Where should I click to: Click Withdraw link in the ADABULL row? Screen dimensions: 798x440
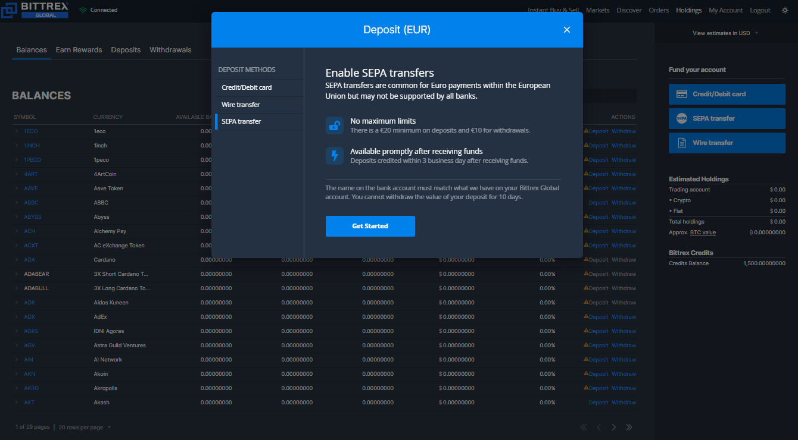click(624, 288)
